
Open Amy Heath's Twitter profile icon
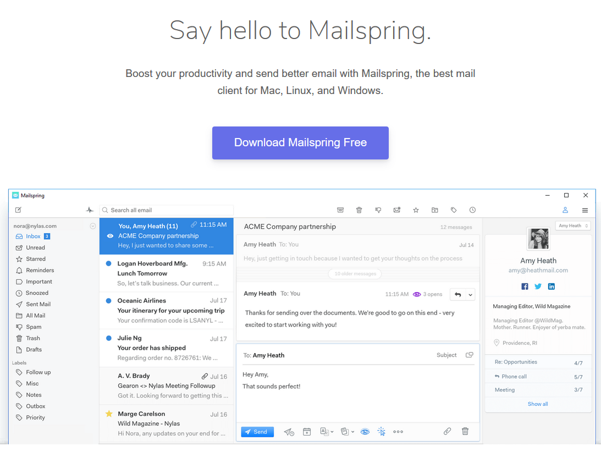pyautogui.click(x=538, y=286)
